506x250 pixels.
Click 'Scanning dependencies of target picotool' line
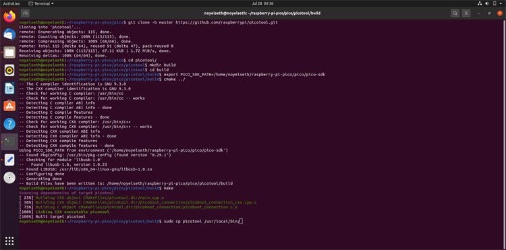tap(67, 193)
